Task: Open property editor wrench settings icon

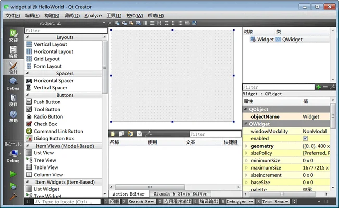Action: pyautogui.click(x=333, y=87)
